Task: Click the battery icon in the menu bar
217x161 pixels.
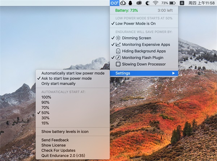Action: (173, 3)
